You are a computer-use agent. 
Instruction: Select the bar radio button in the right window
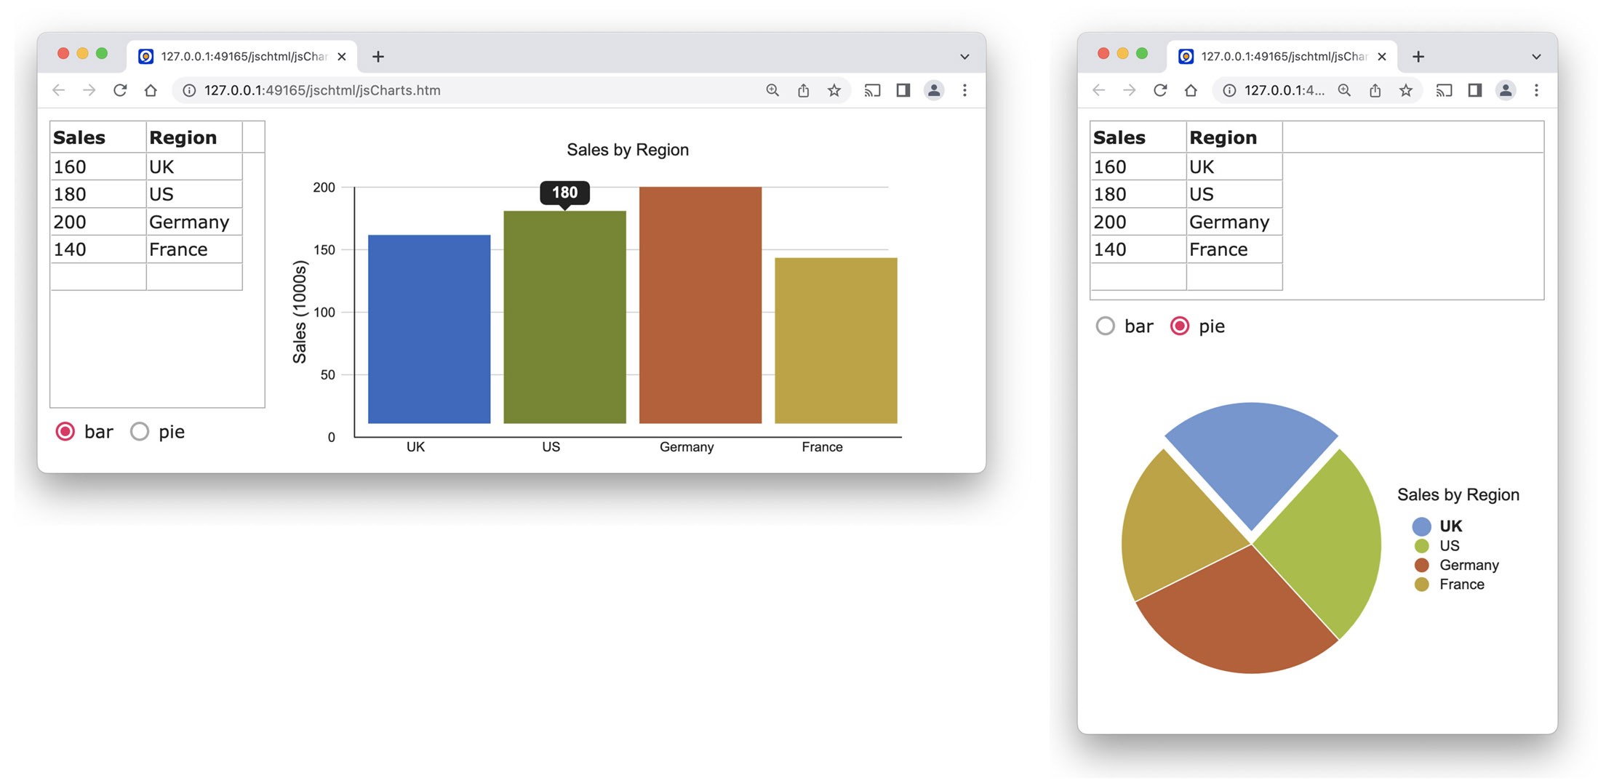tap(1105, 326)
